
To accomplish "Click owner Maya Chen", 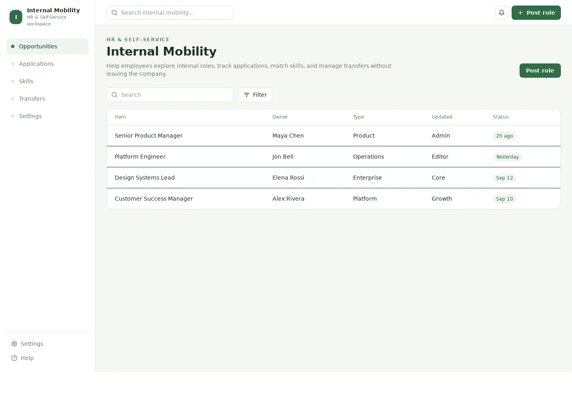I will click(288, 136).
